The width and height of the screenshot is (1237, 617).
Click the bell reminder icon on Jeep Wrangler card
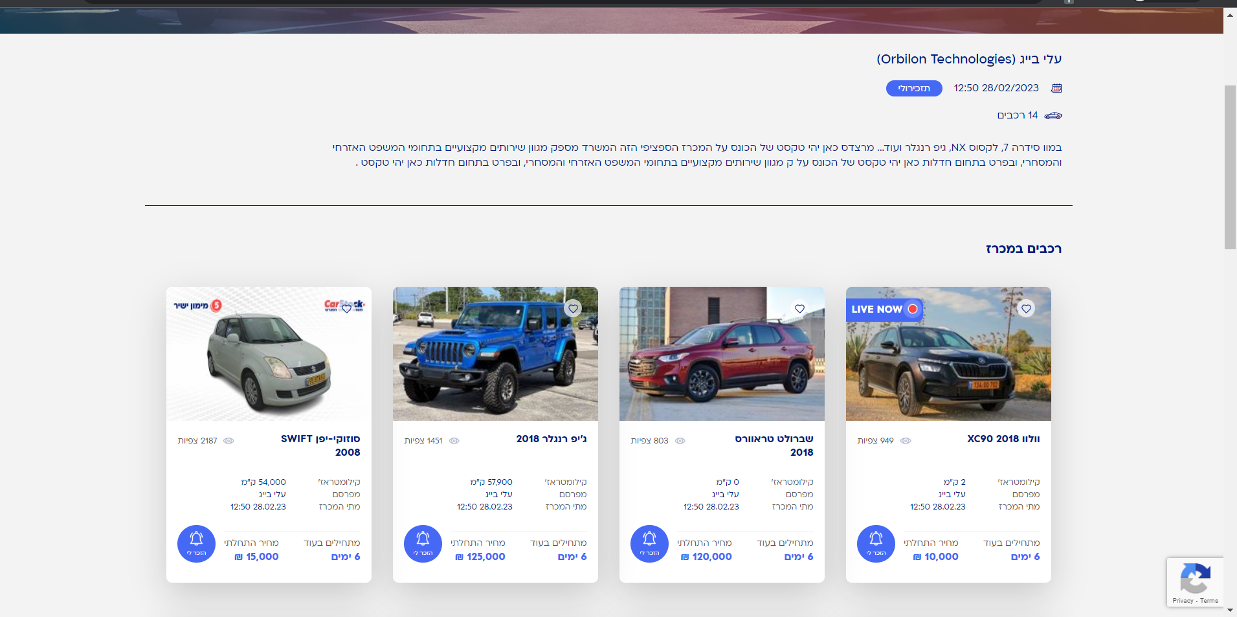pos(423,544)
